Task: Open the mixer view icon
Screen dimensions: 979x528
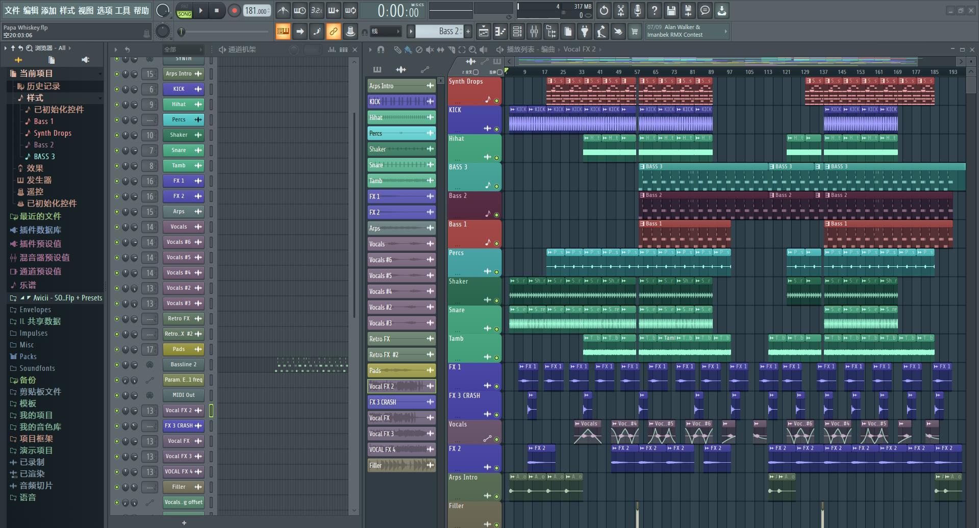Action: (x=534, y=32)
